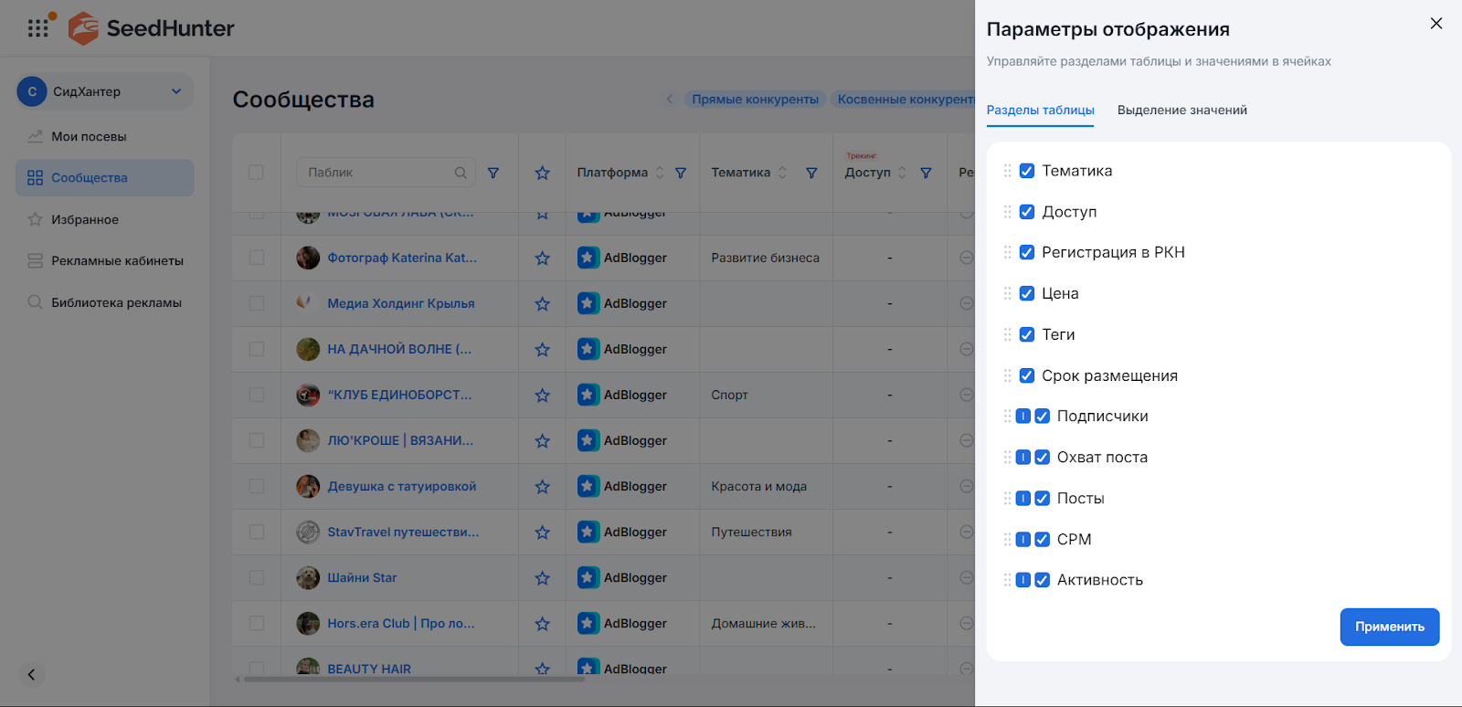Click drag handle next to Тематика

point(1007,171)
